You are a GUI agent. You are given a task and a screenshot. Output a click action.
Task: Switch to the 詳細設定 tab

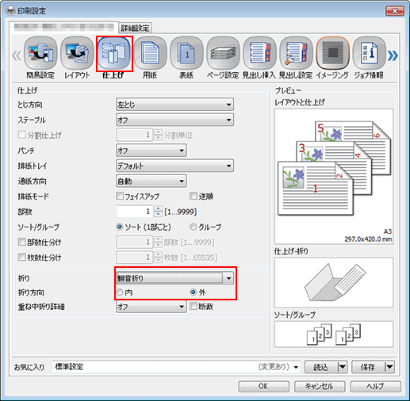click(135, 28)
